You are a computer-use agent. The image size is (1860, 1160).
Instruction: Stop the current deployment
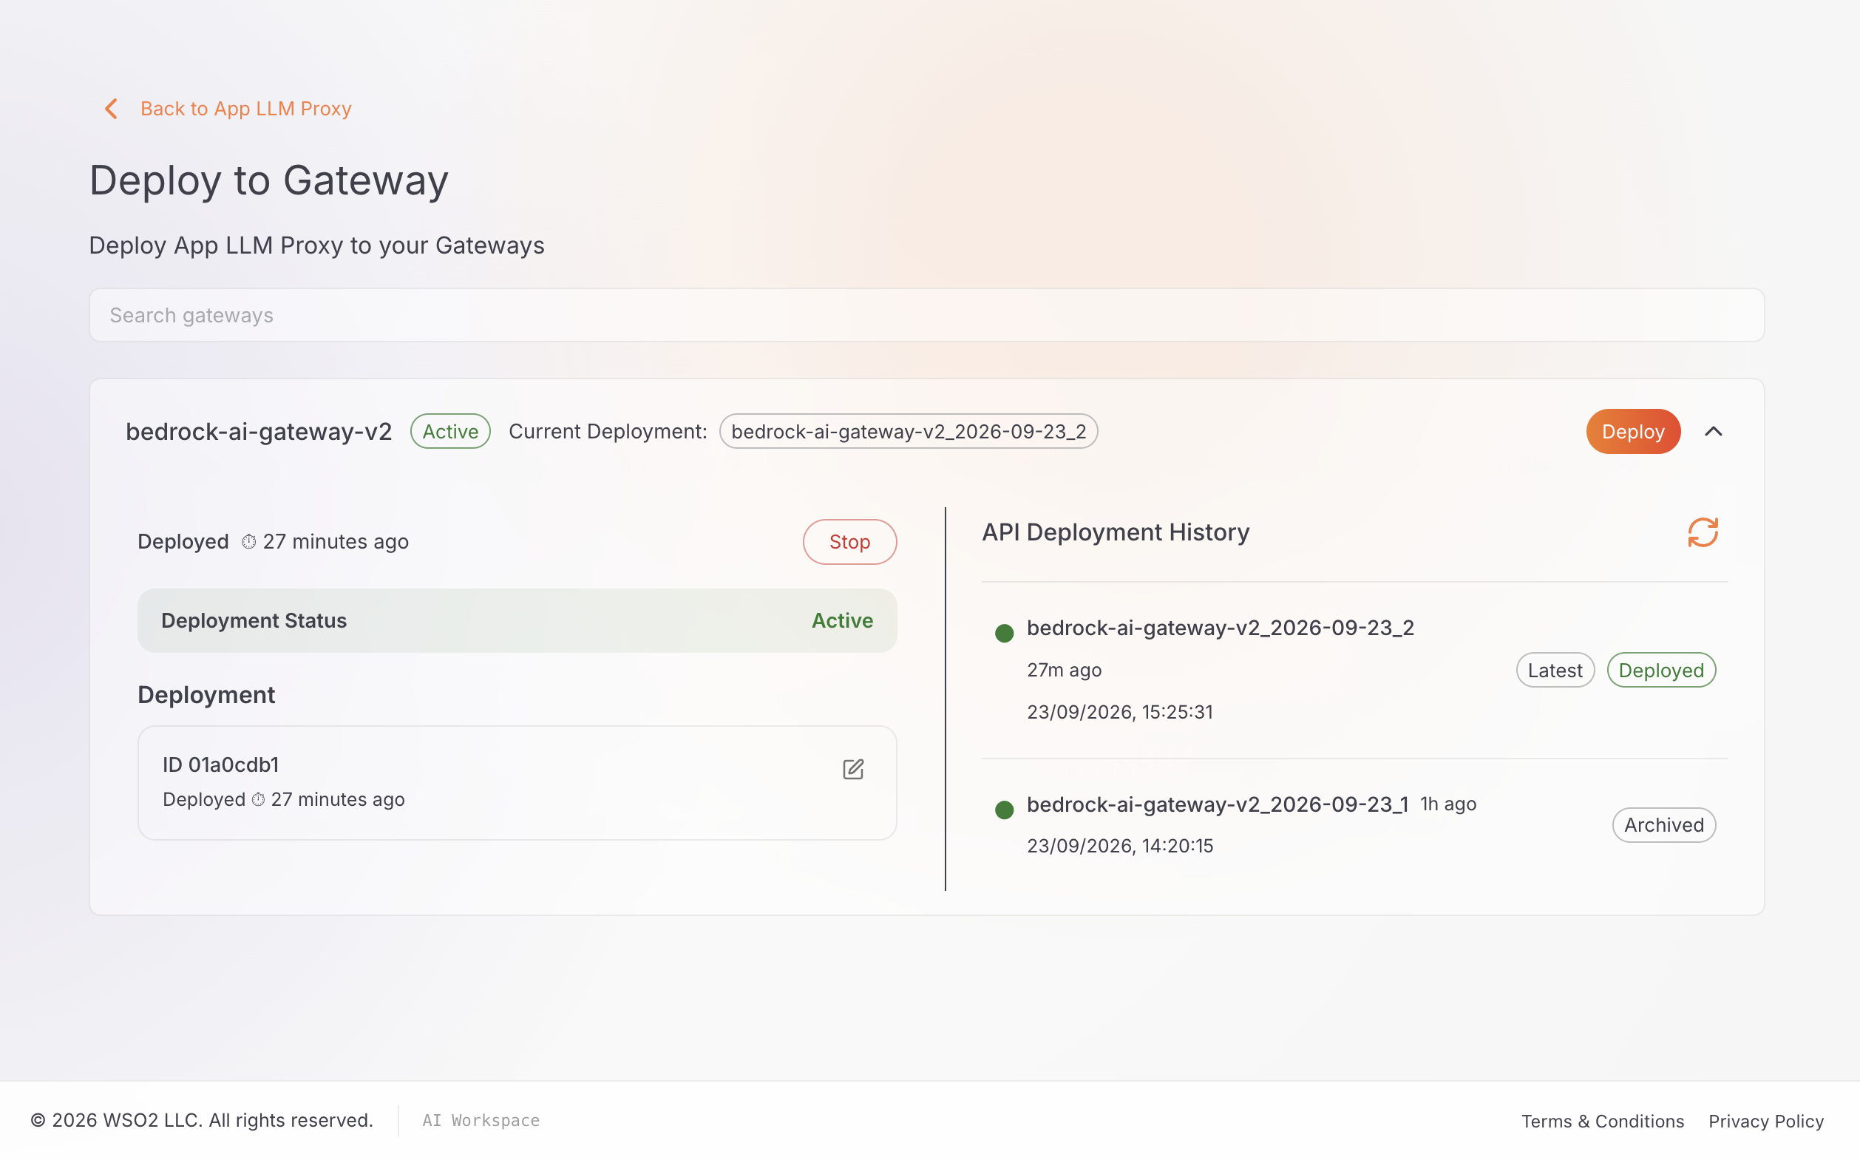850,542
